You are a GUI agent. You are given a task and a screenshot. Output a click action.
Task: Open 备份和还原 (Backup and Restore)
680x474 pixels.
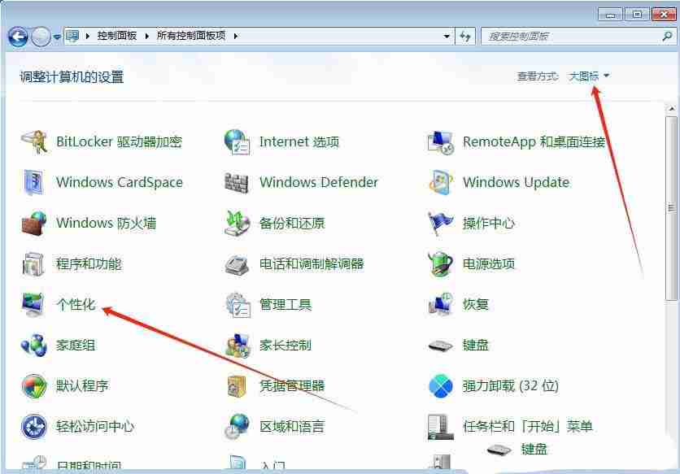[x=291, y=223]
